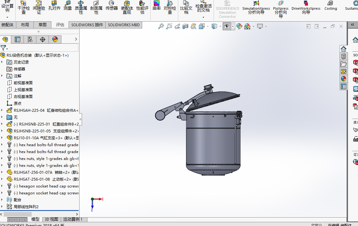Open the tree filter dropdown
358x226 pixels.
4,48
